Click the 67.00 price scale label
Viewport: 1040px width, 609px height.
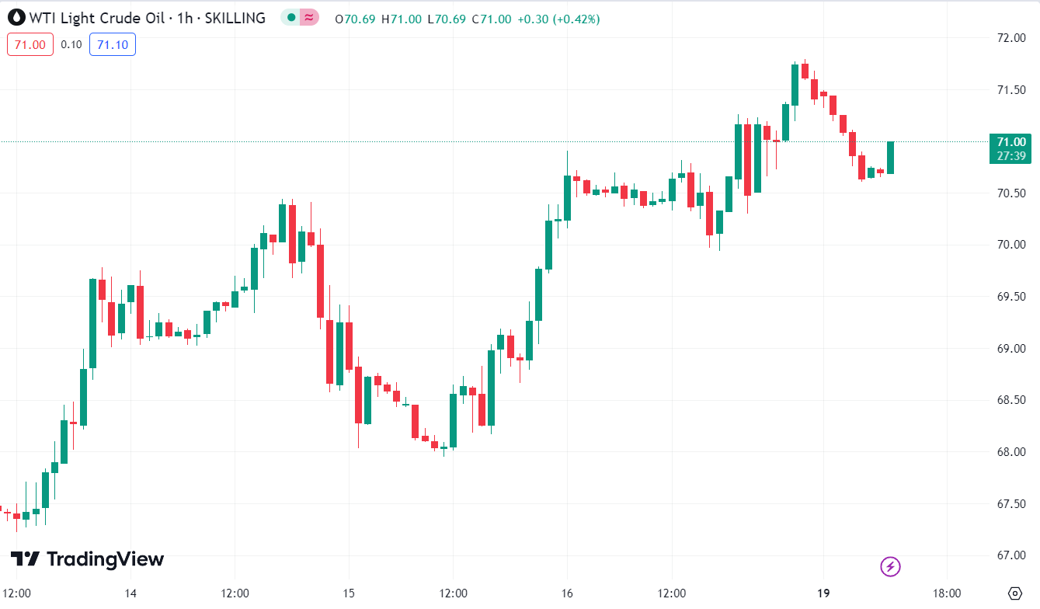(x=1011, y=555)
